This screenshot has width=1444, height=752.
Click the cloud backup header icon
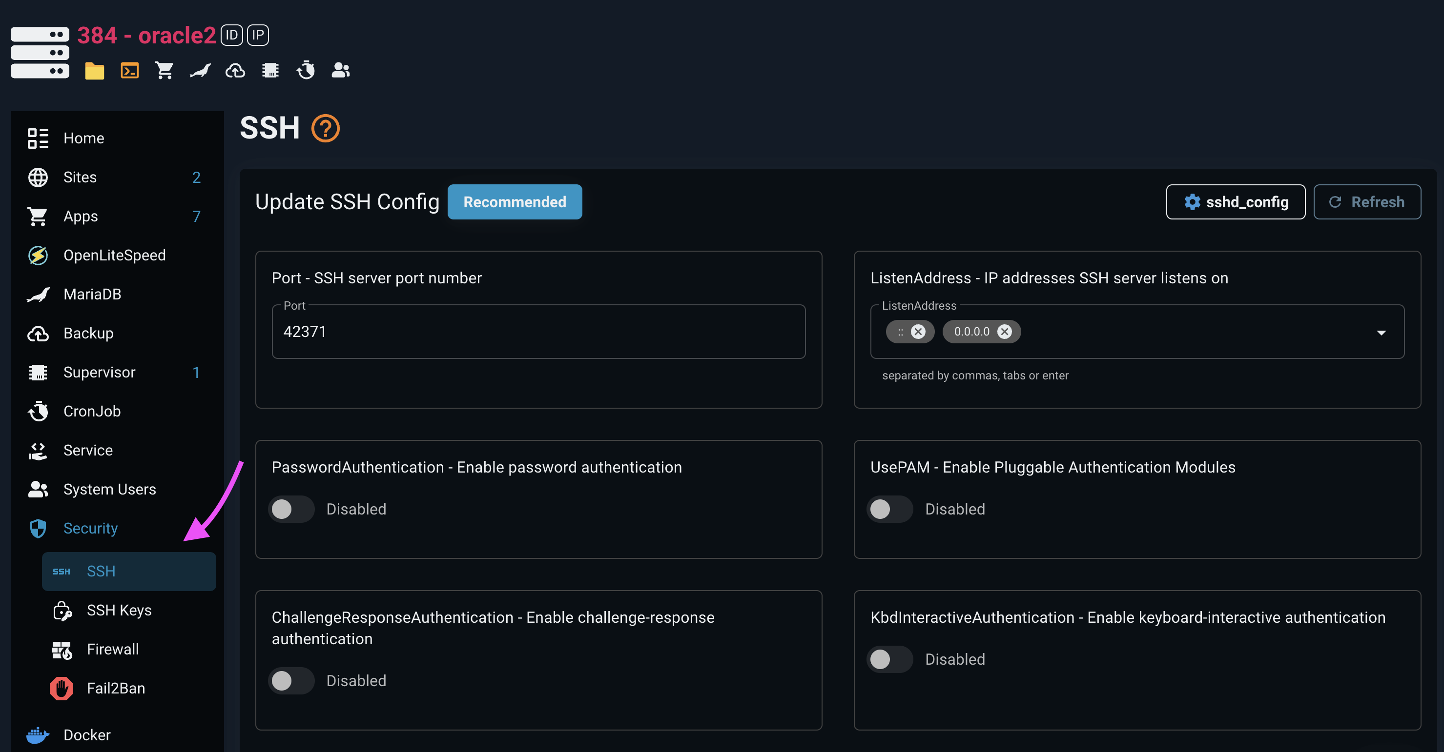click(x=235, y=71)
